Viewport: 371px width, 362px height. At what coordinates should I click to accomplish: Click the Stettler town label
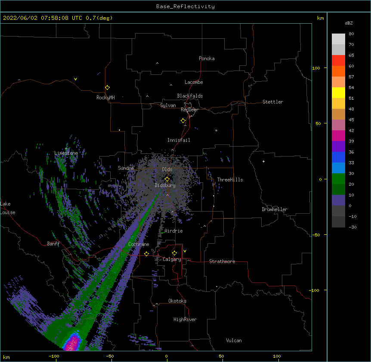[x=273, y=102]
